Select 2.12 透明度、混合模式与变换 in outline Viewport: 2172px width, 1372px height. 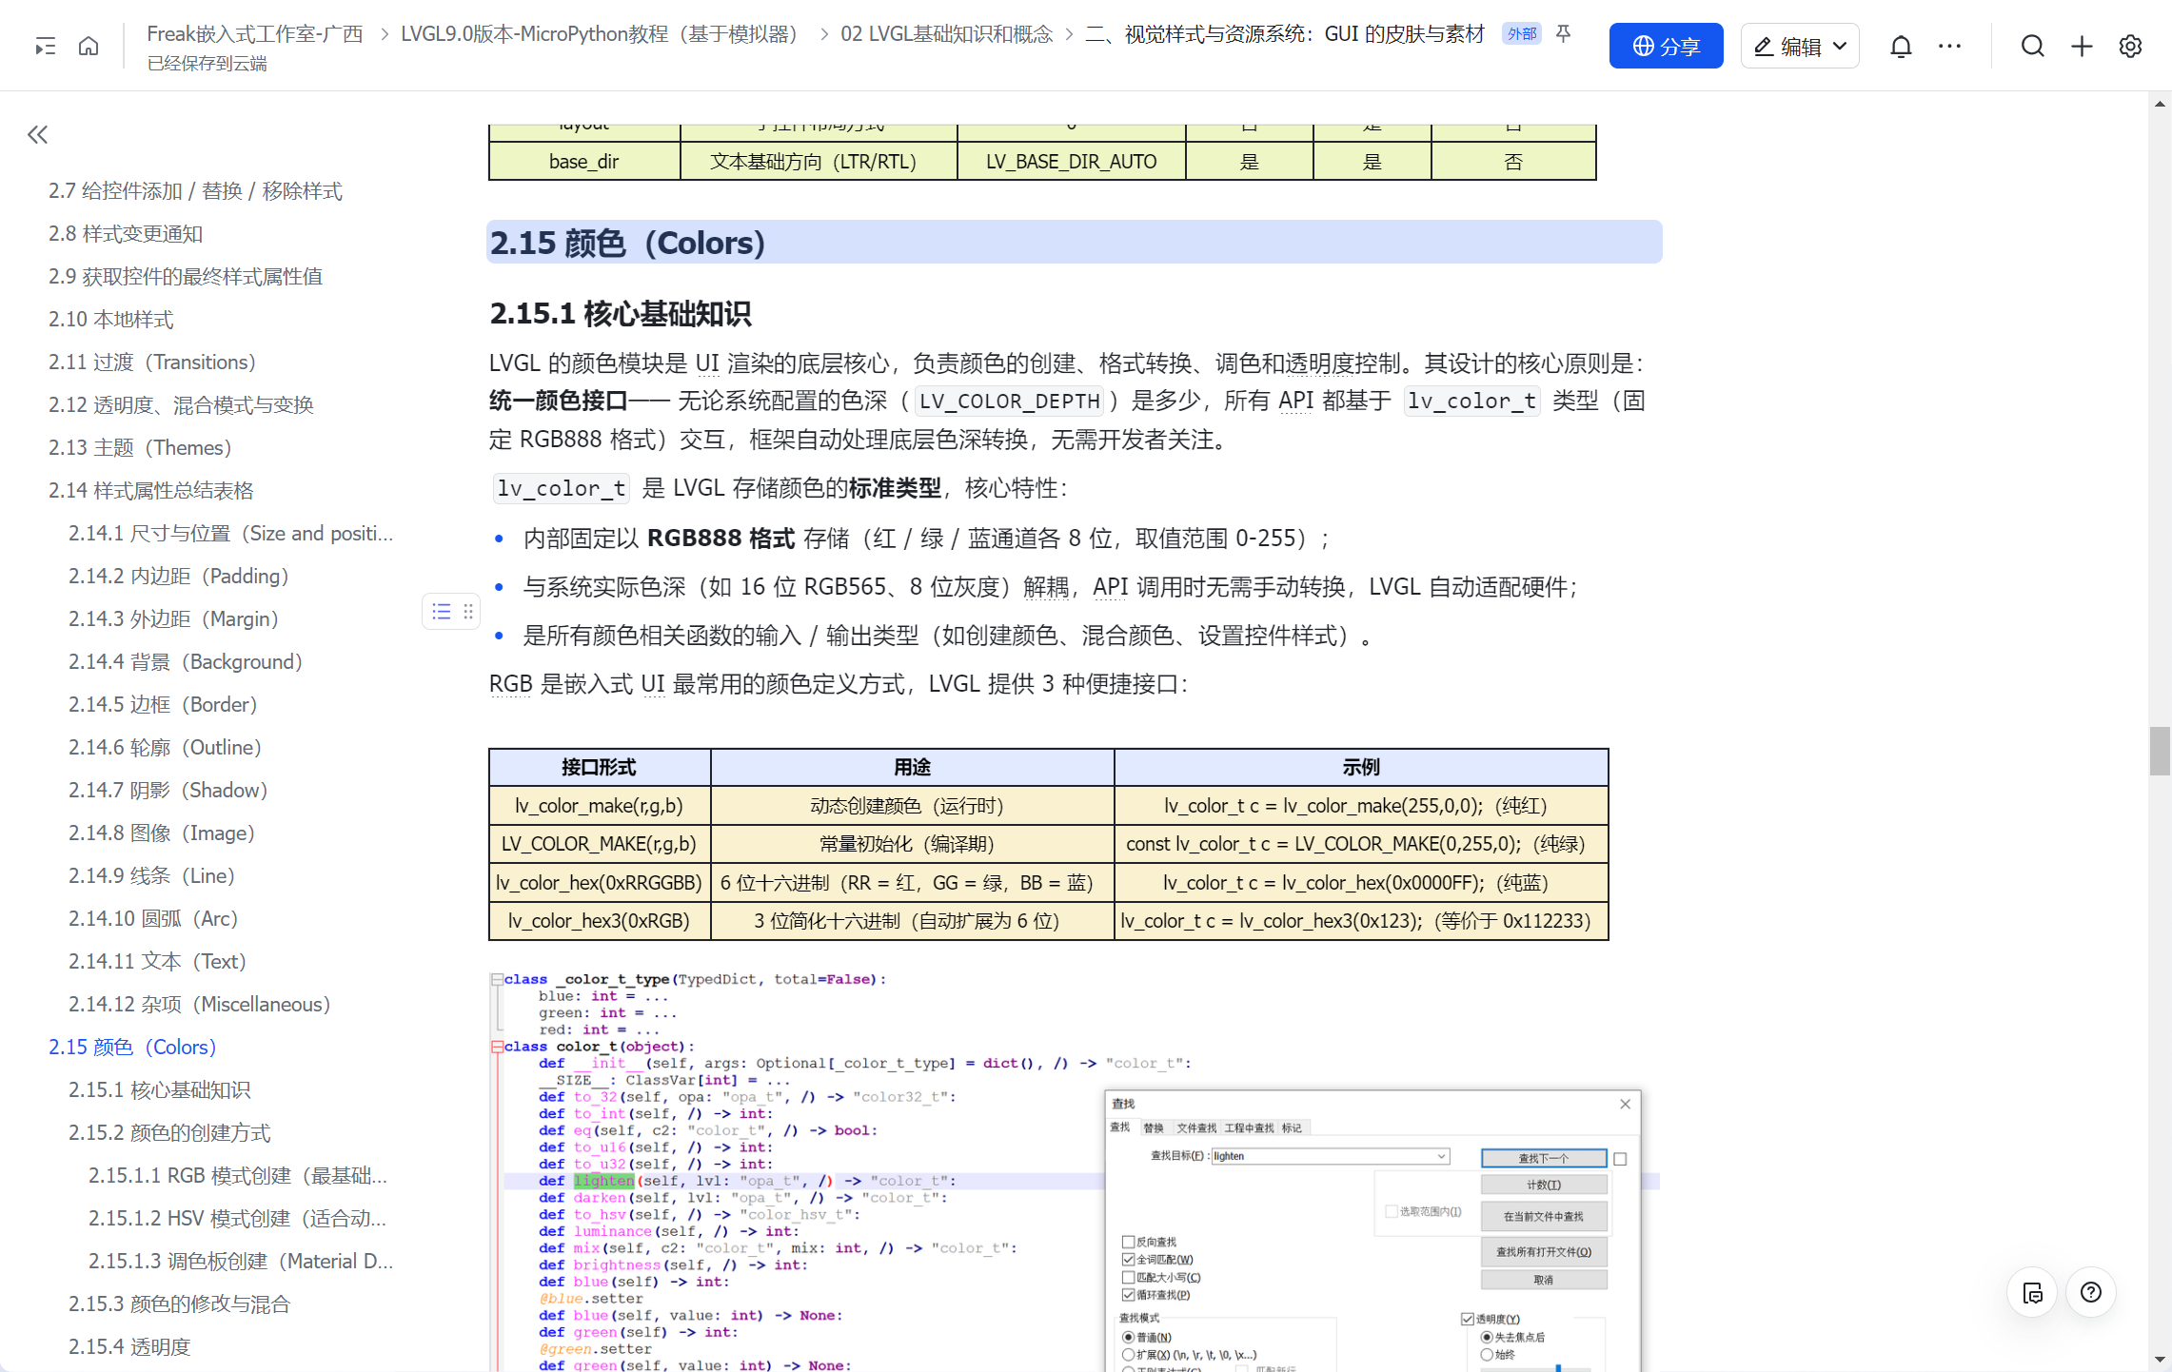coord(181,404)
